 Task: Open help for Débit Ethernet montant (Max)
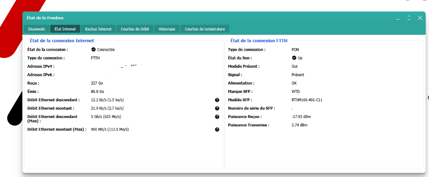[217, 129]
